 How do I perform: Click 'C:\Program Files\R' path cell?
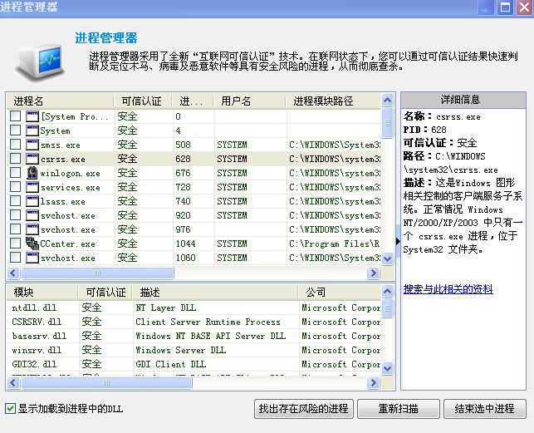pos(334,244)
